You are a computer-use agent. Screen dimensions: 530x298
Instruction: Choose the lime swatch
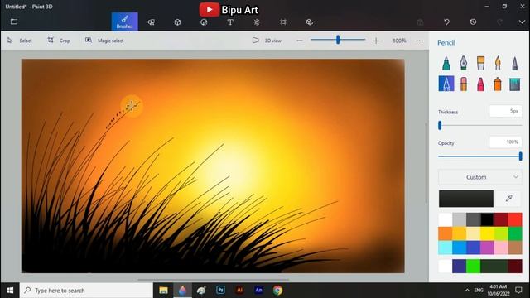pos(501,233)
